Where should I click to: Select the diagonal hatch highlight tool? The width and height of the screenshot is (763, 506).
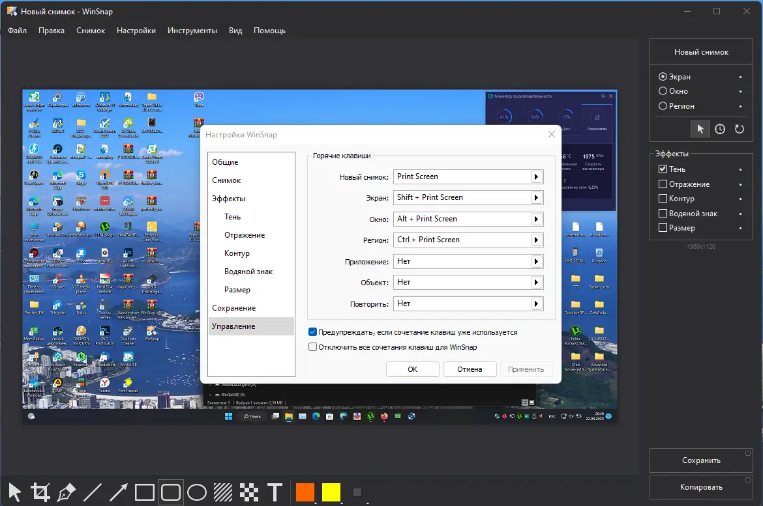tap(223, 492)
